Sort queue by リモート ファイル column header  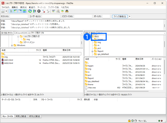pos(55,100)
